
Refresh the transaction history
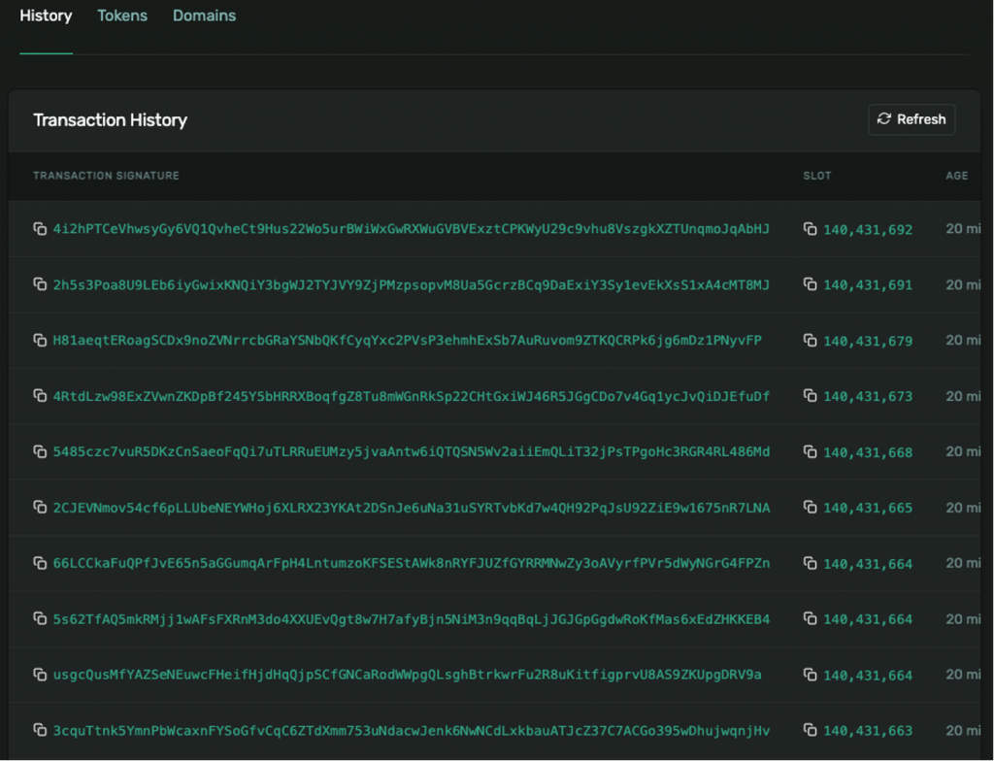click(911, 119)
